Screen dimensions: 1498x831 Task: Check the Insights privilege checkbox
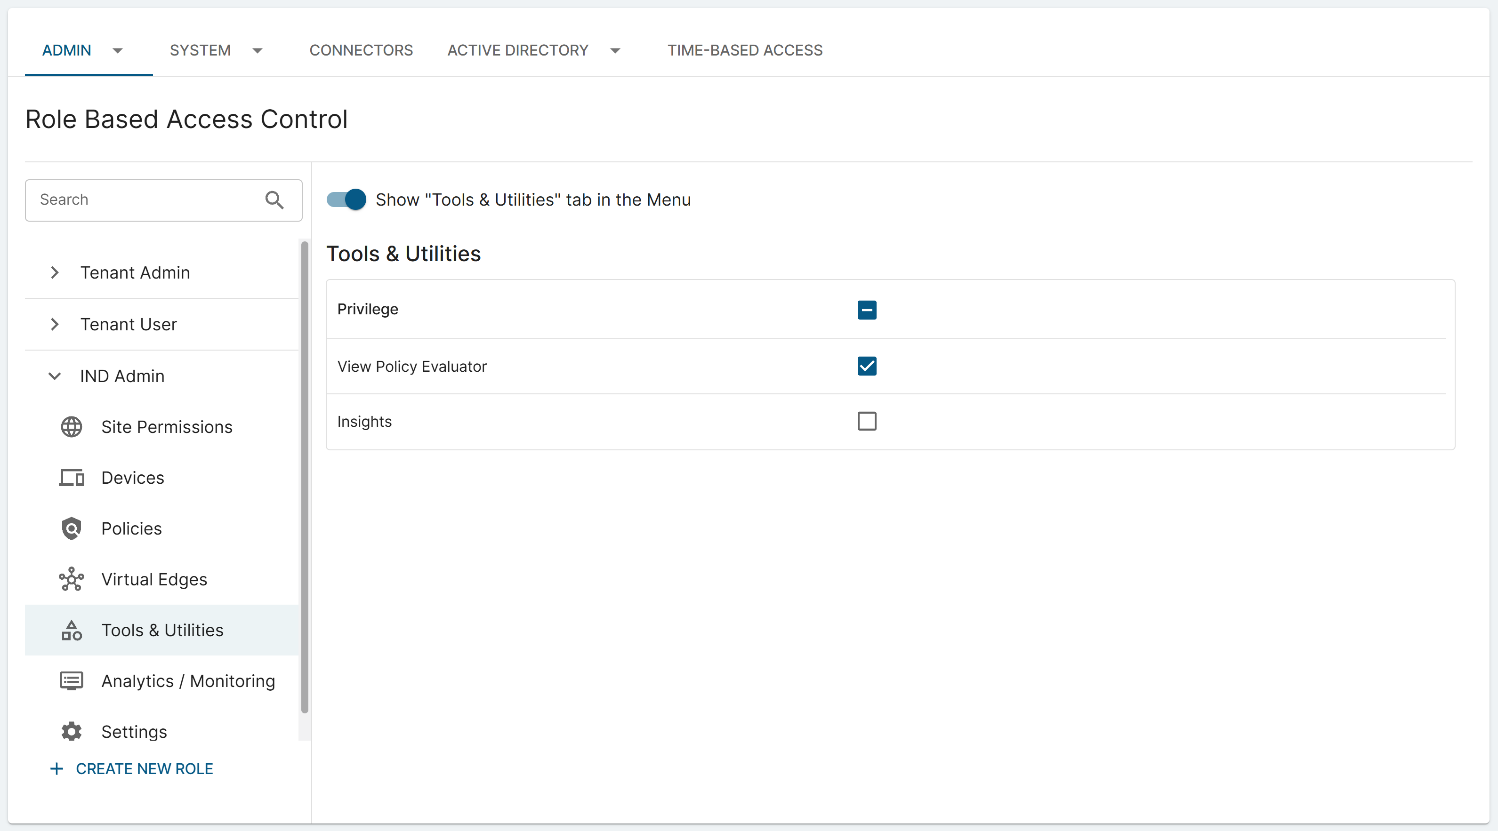867,421
